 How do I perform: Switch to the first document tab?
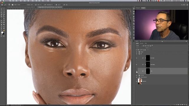pyautogui.click(x=21, y=7)
